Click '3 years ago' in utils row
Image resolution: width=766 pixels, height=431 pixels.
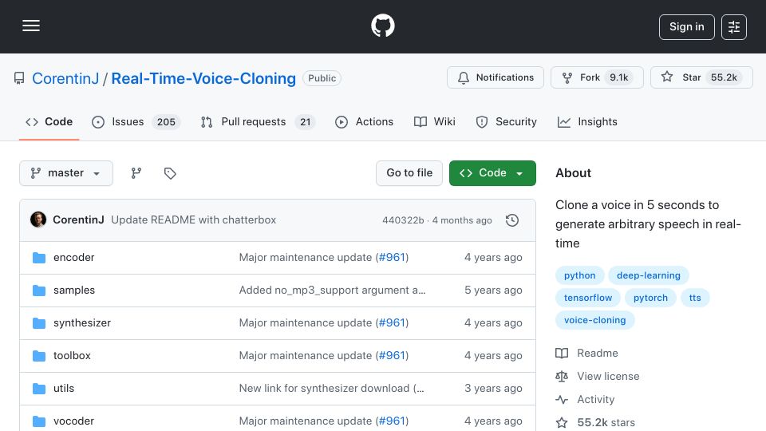(493, 389)
